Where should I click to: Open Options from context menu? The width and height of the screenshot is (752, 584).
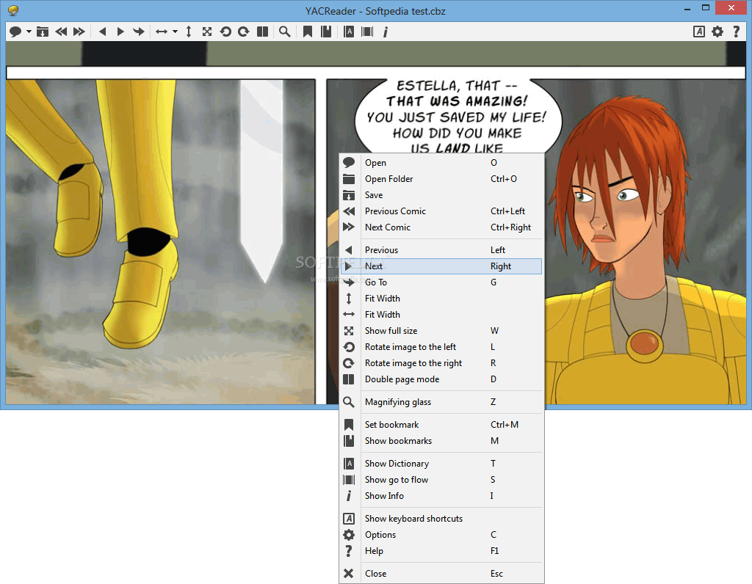click(x=441, y=535)
